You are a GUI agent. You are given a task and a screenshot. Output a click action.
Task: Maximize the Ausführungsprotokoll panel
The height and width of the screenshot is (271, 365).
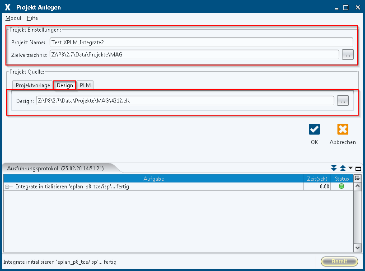click(358, 168)
